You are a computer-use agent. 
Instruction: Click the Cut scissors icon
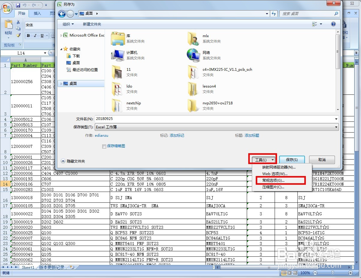pyautogui.click(x=18, y=22)
